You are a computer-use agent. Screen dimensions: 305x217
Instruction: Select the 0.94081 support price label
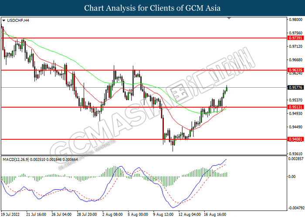(x=295, y=139)
